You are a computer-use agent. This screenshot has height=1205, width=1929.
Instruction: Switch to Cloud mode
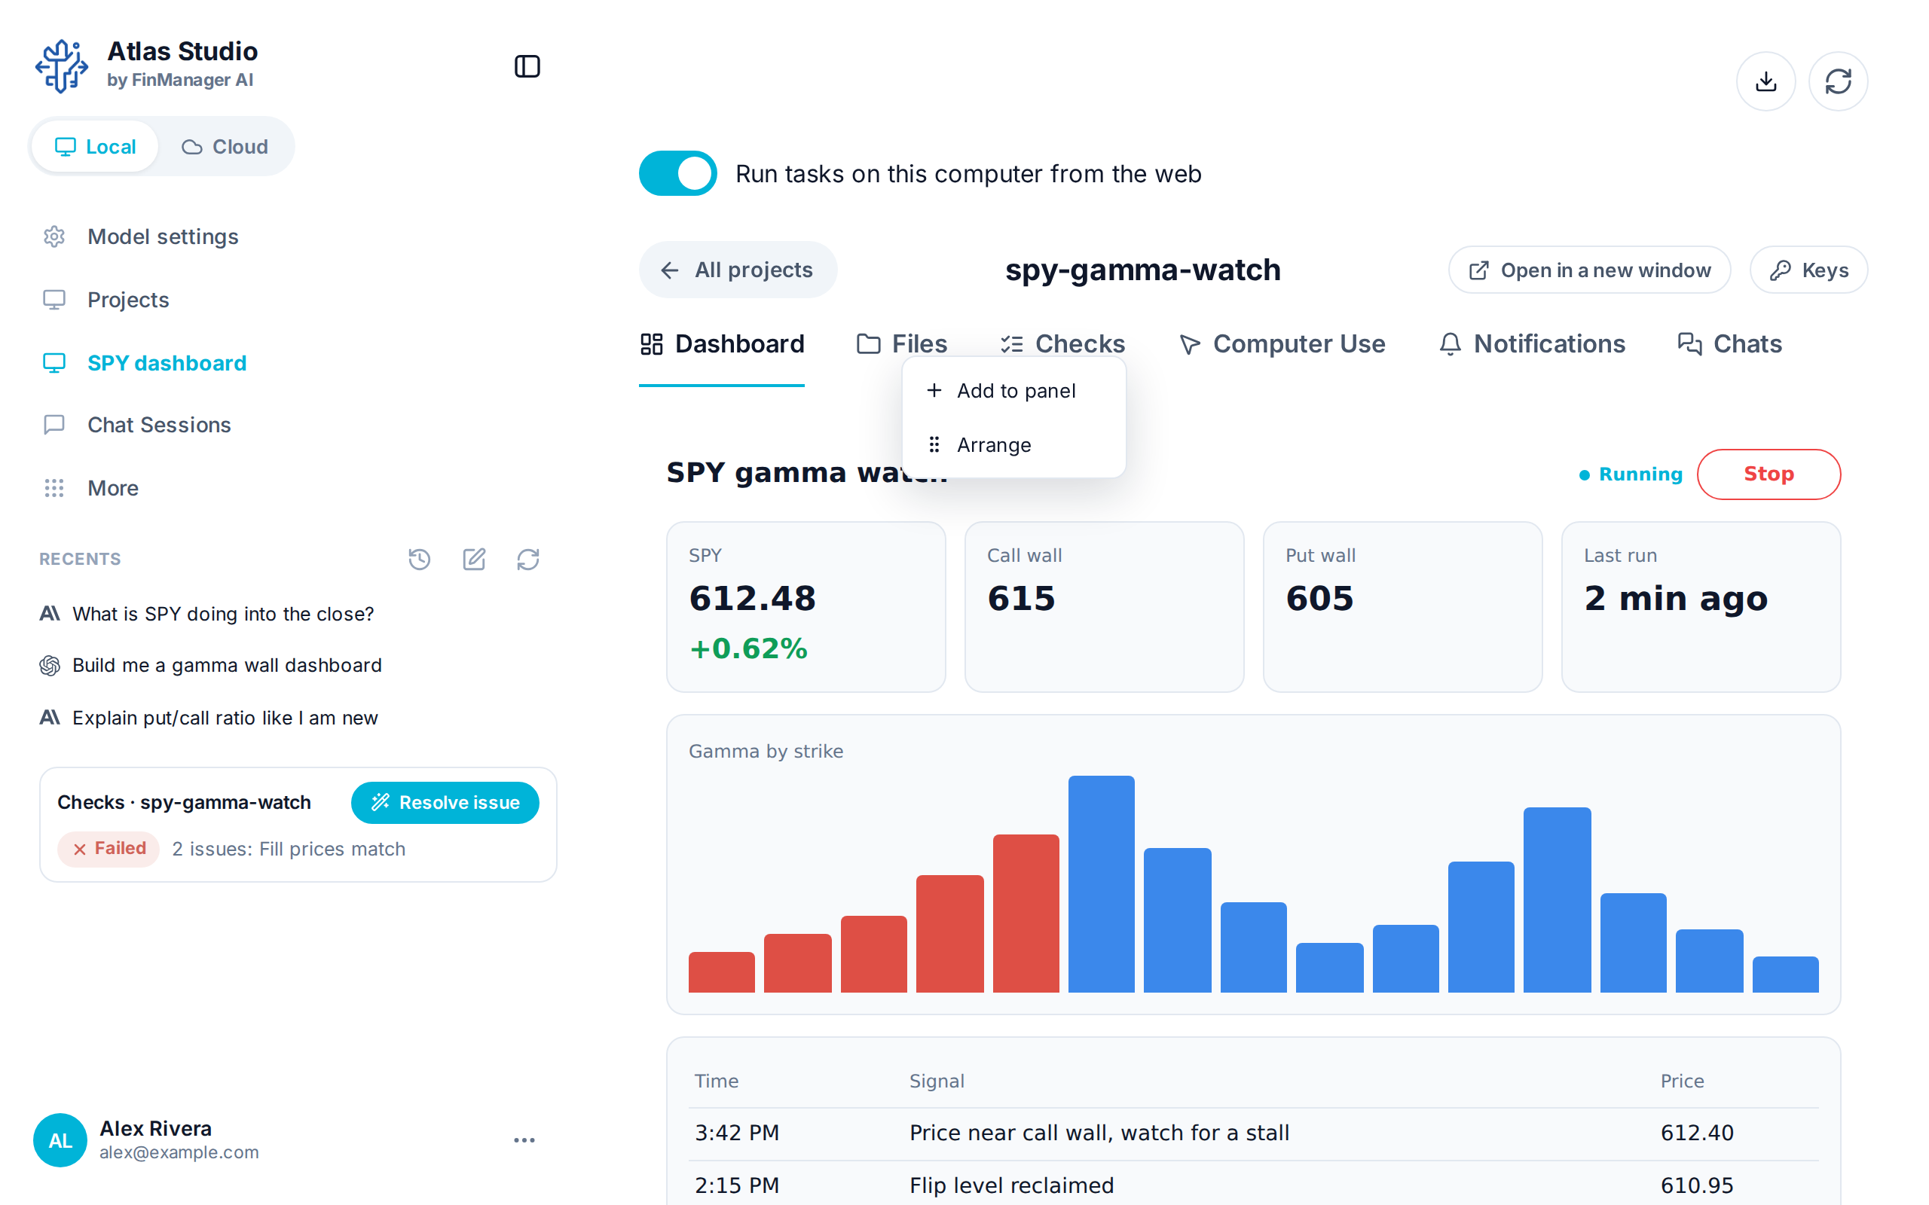click(x=225, y=147)
